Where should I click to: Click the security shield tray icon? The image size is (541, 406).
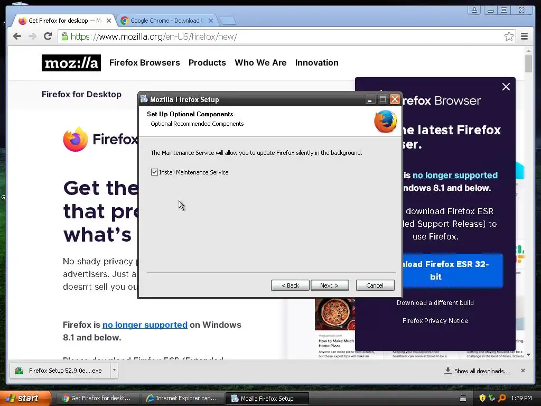point(482,398)
